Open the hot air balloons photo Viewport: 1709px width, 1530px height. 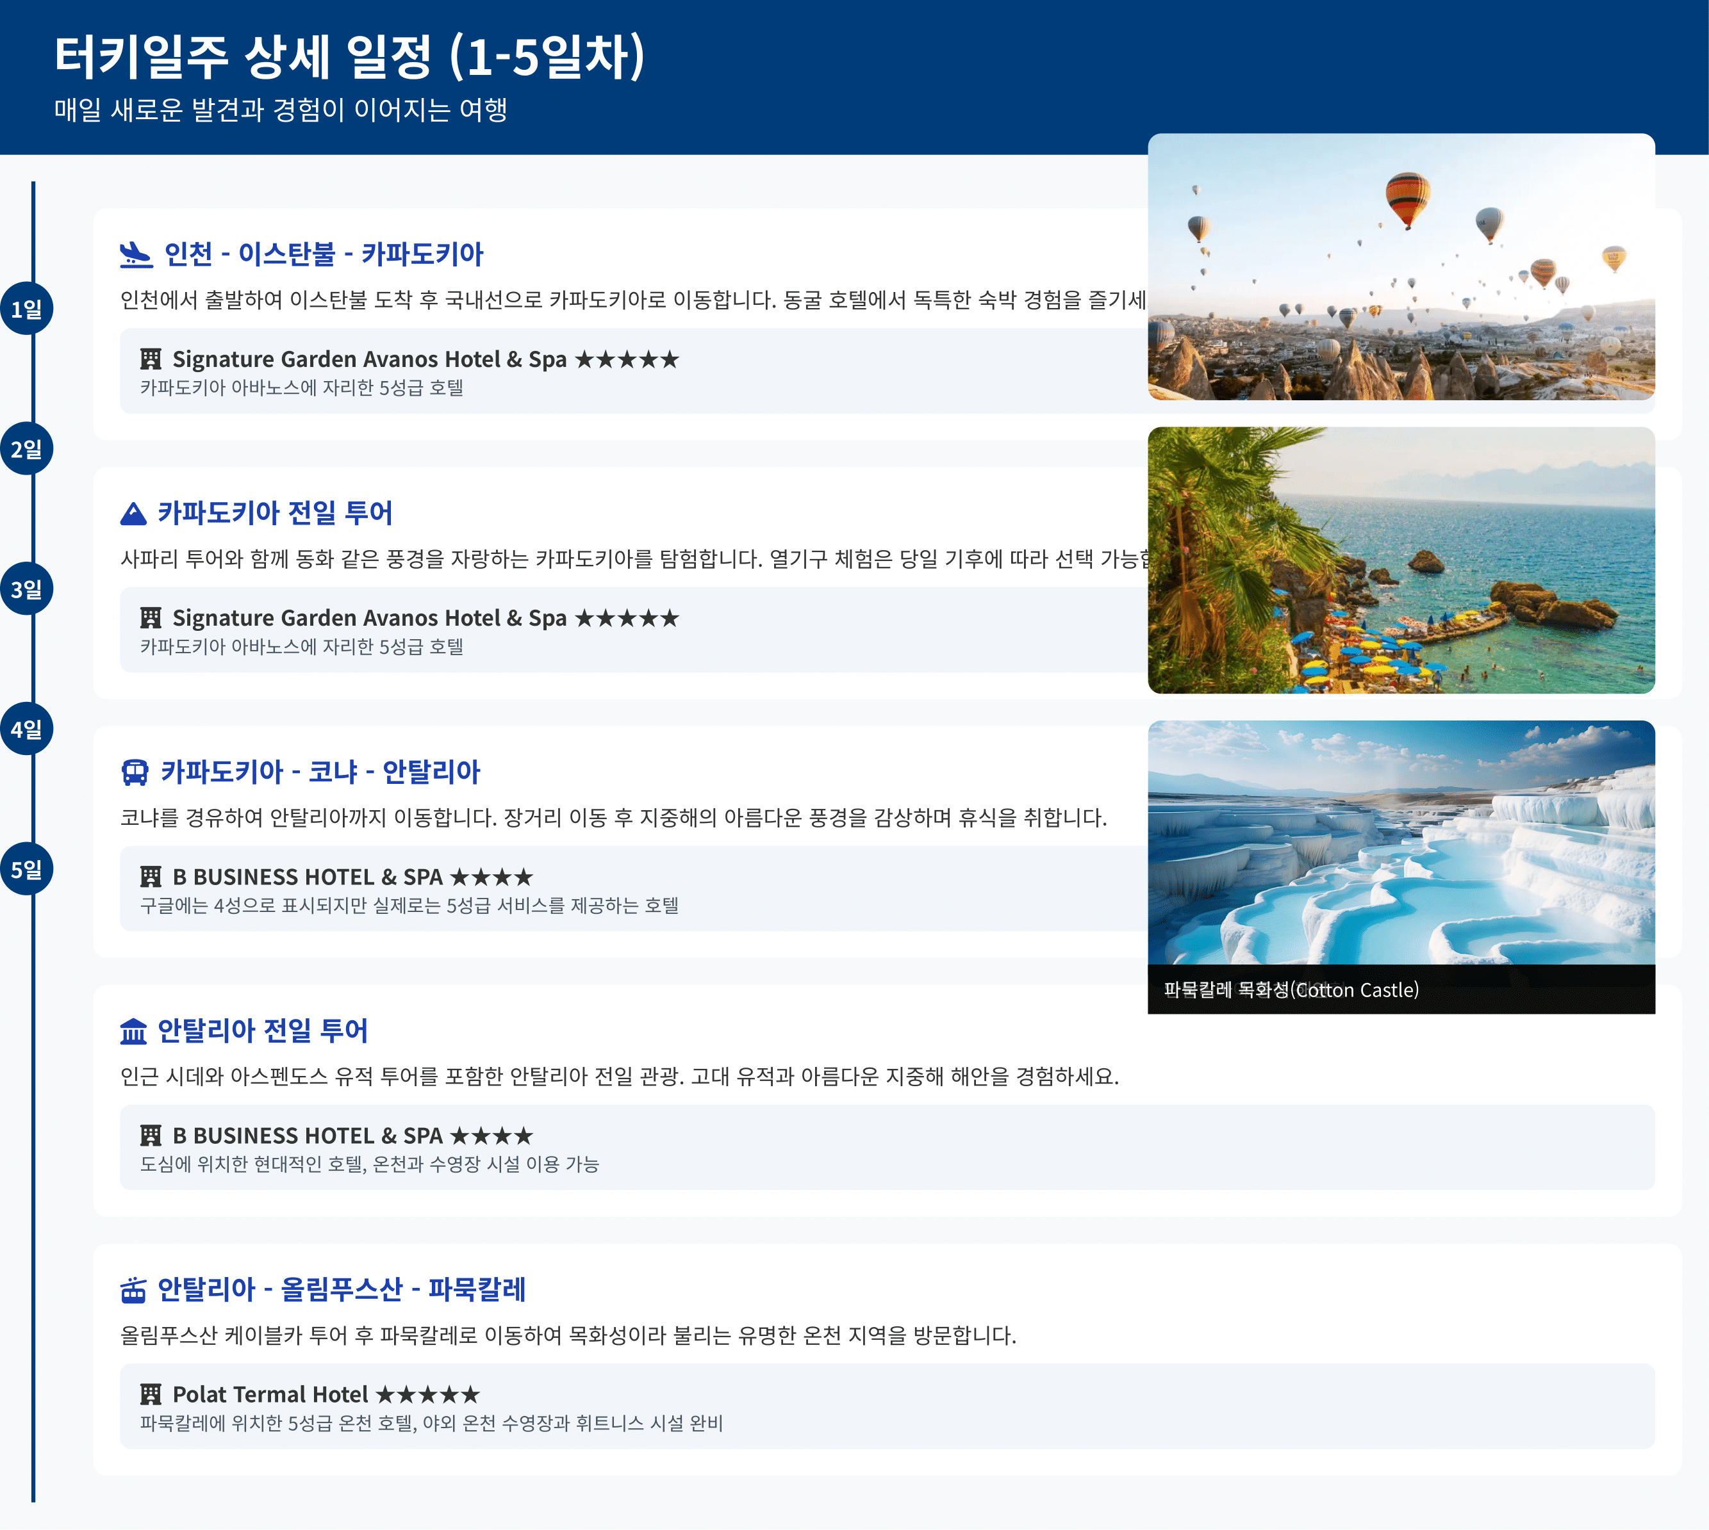click(1401, 267)
